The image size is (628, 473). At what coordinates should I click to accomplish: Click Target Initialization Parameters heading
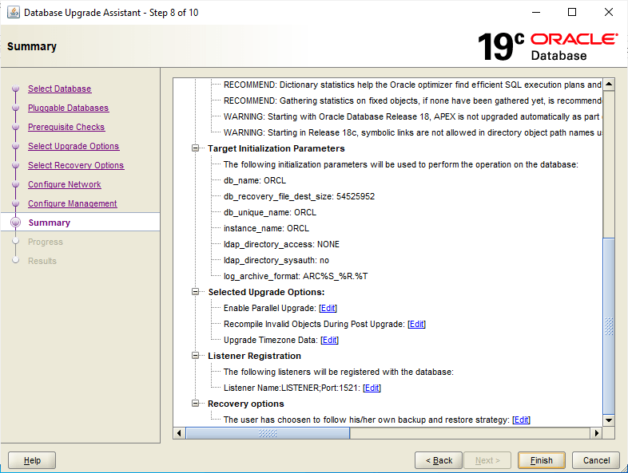pyautogui.click(x=276, y=148)
